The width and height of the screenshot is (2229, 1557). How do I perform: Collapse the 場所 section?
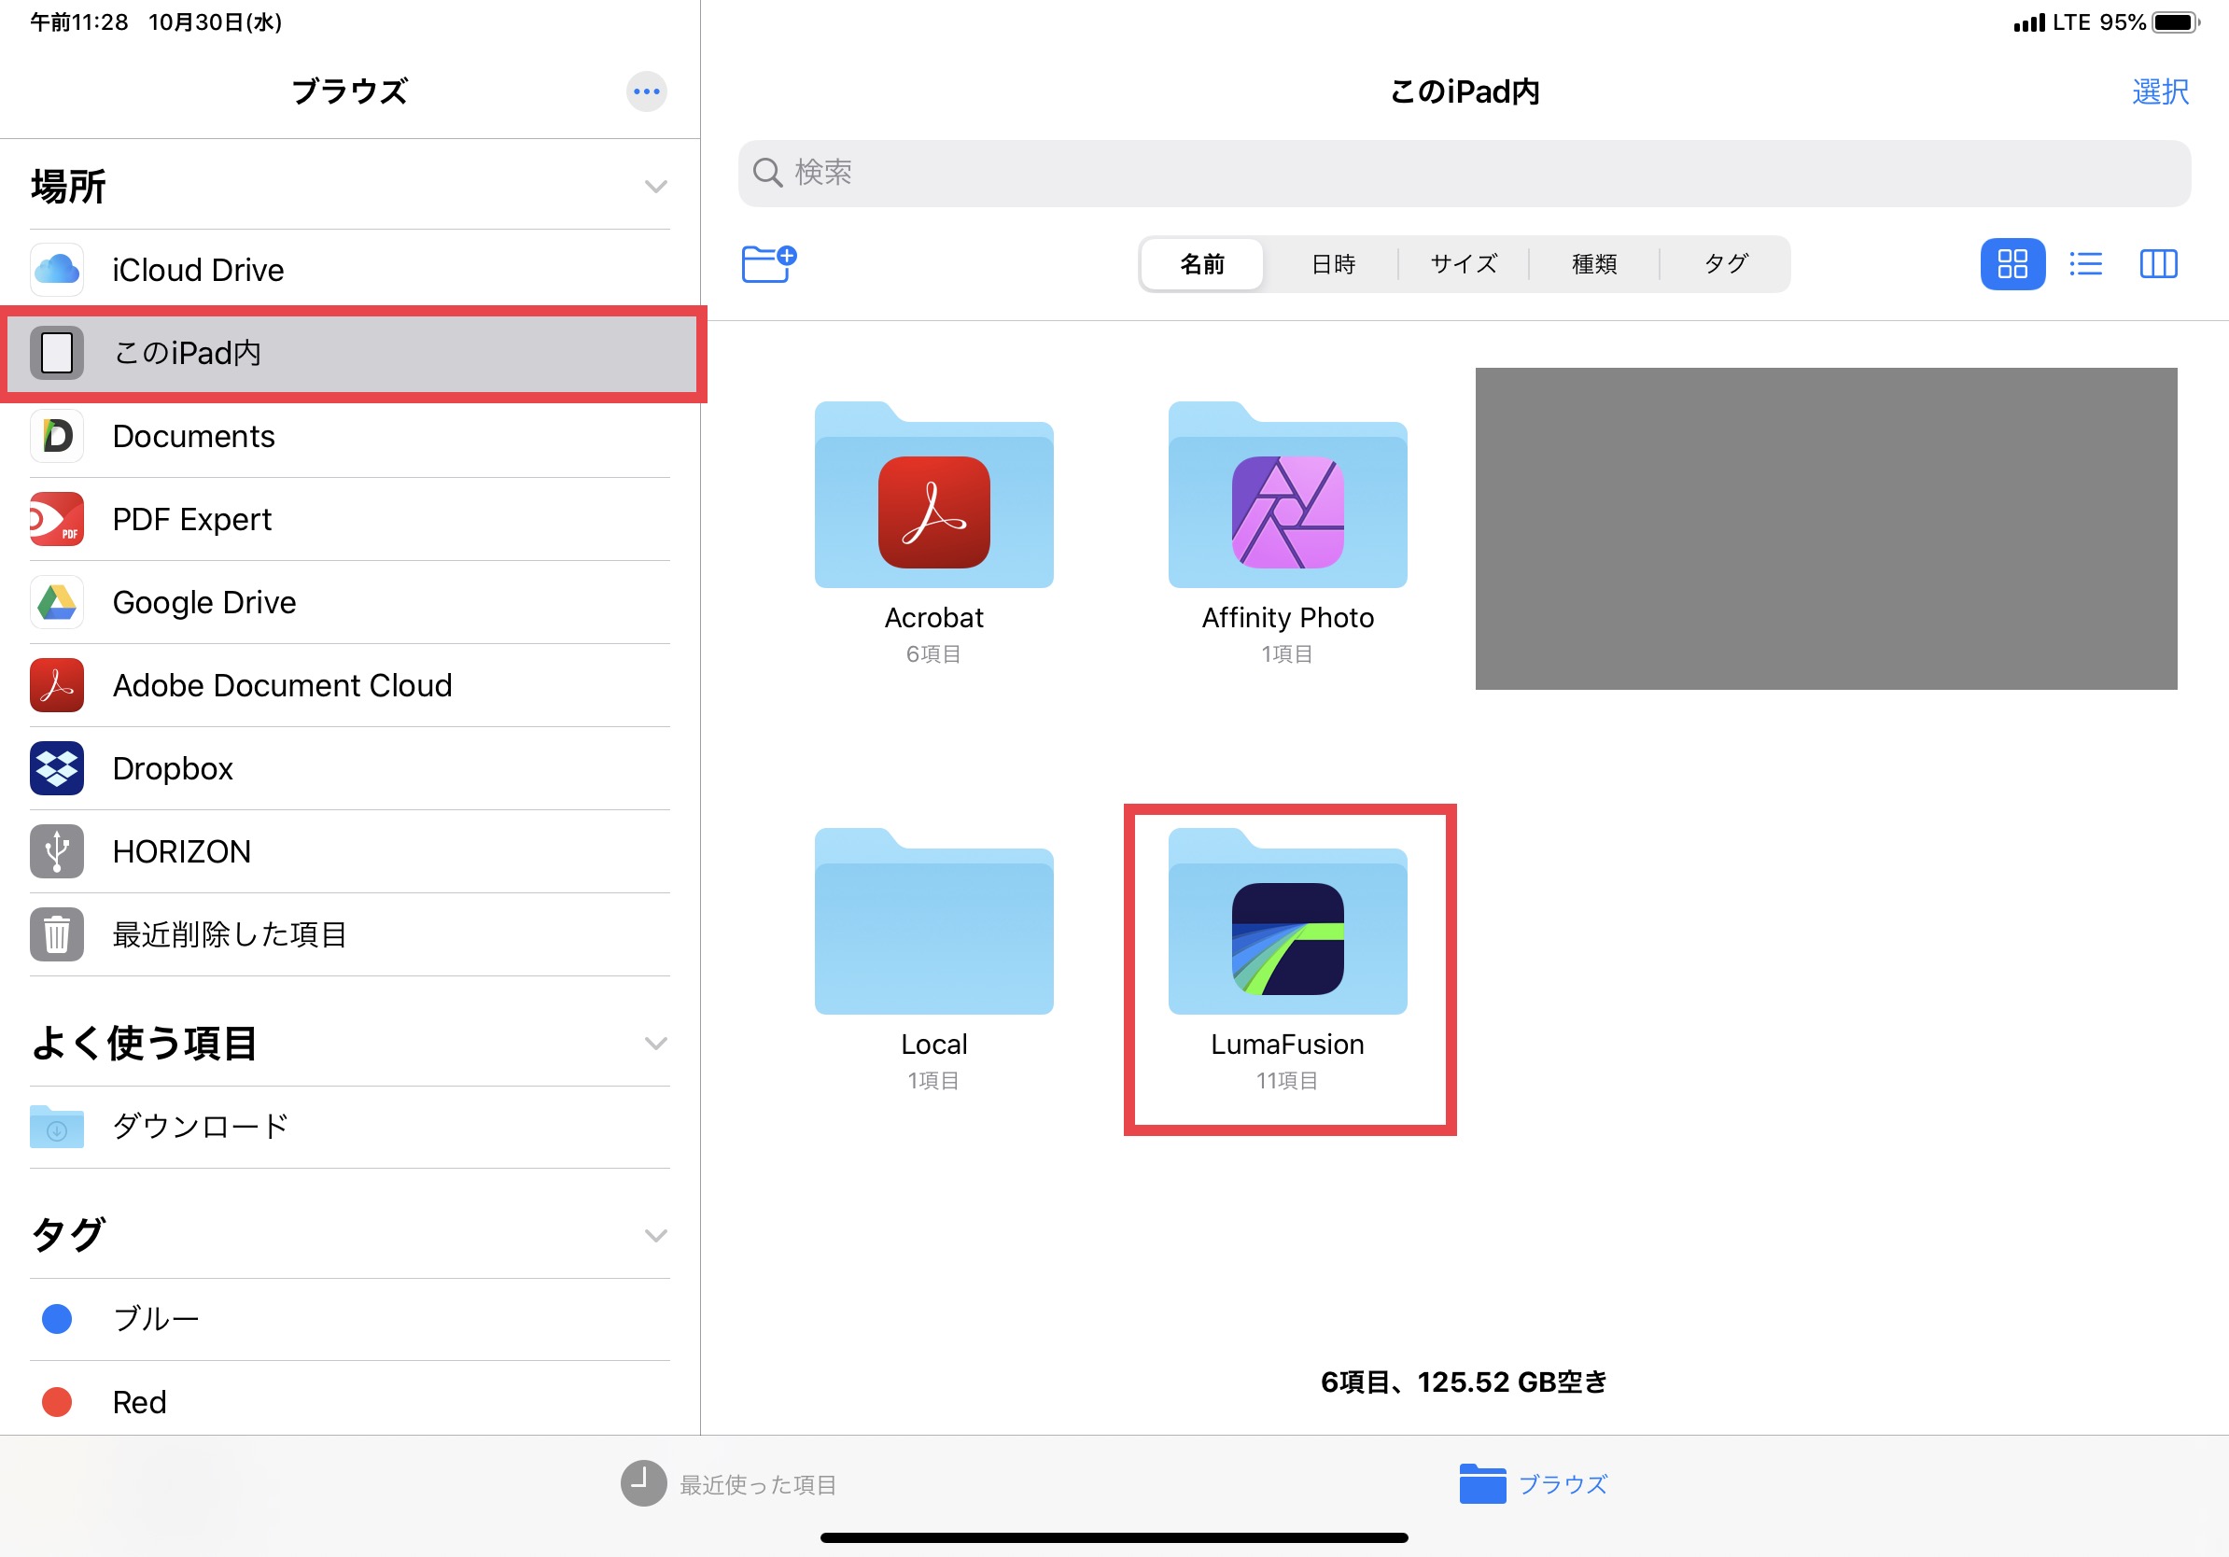[655, 187]
